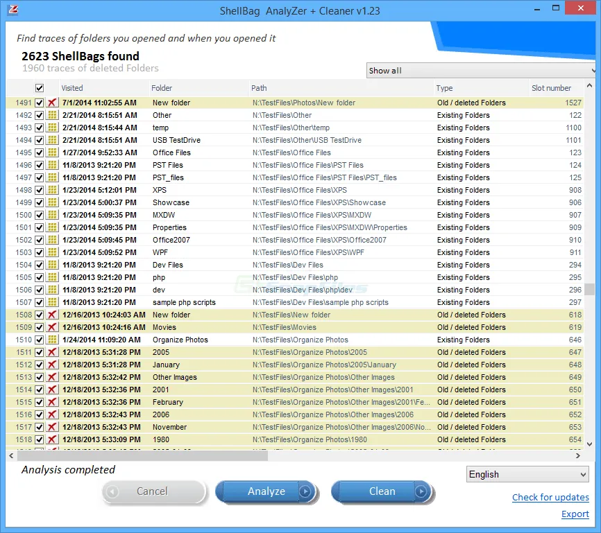This screenshot has height=533, width=601.
Task: Minimize the ShellBag AnalyZer window
Action: point(537,8)
